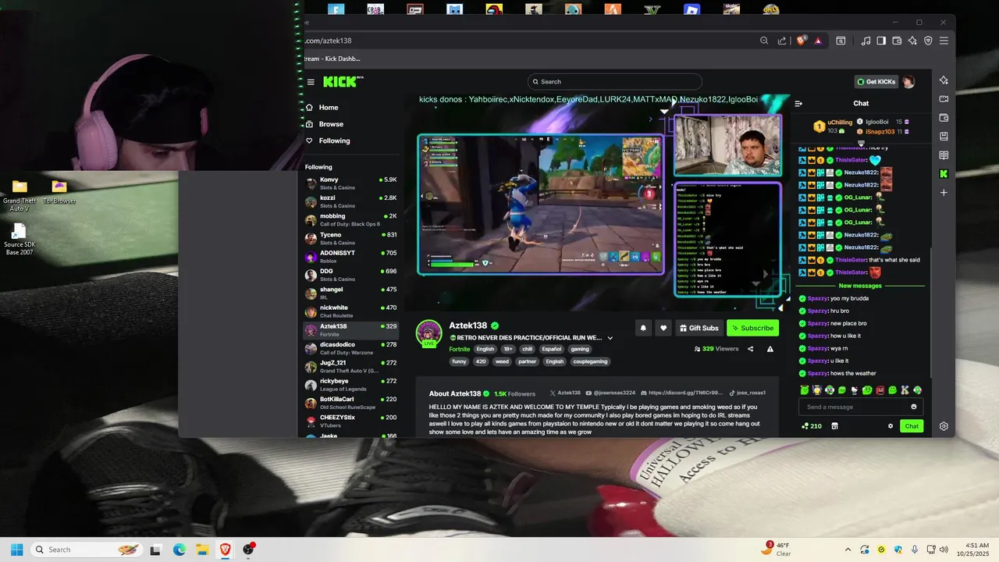Toggle the browser sidebar panel icon

click(x=881, y=41)
